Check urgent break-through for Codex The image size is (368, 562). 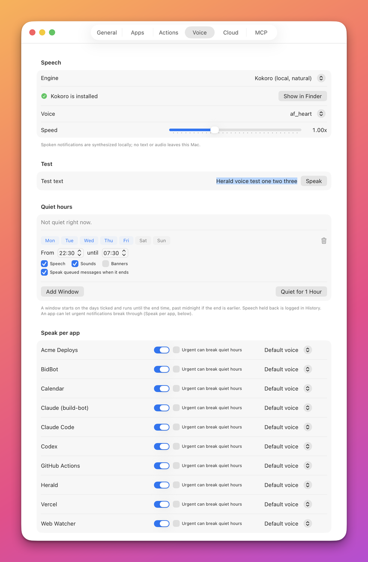(176, 446)
